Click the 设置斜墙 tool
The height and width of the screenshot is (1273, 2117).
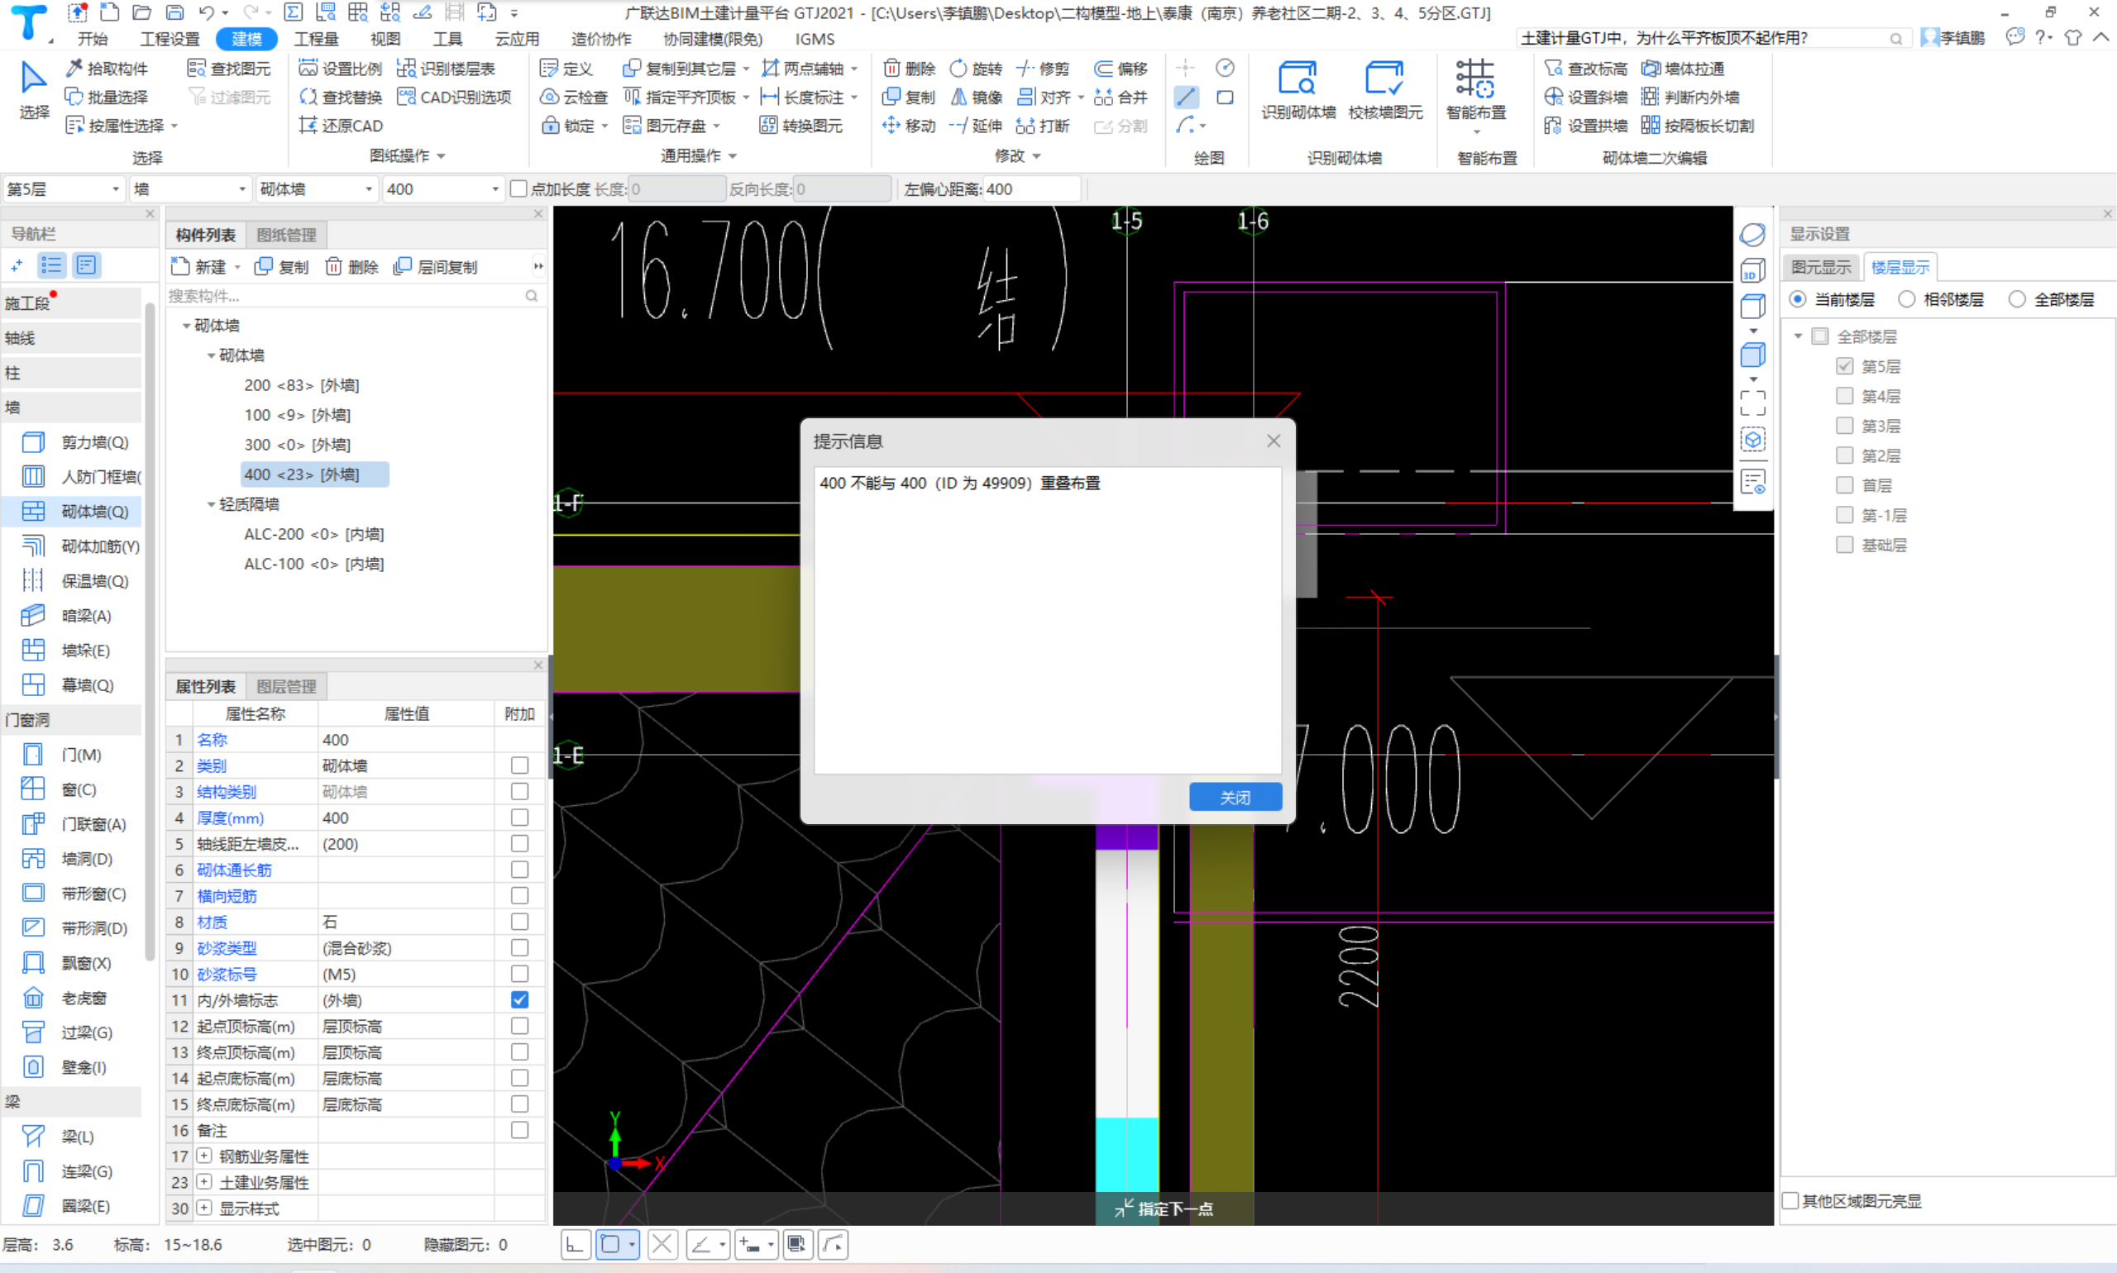[x=1585, y=97]
